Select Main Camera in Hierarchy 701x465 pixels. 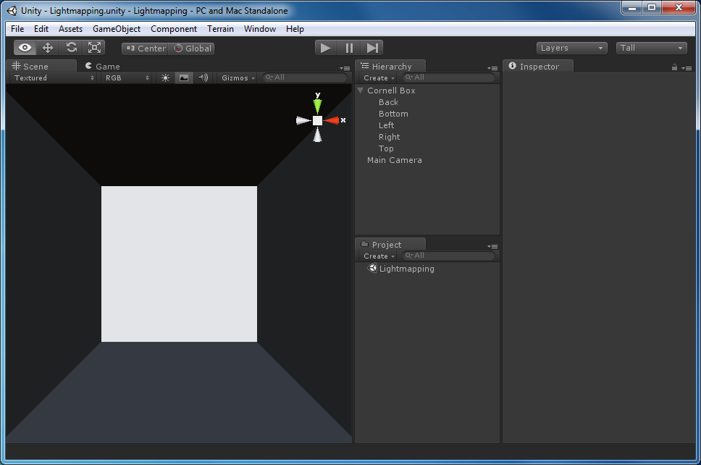click(x=394, y=160)
